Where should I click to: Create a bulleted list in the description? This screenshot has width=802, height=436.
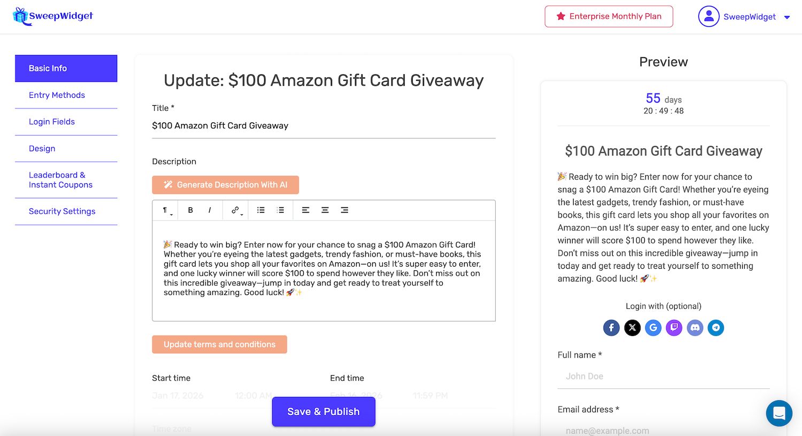coord(260,210)
